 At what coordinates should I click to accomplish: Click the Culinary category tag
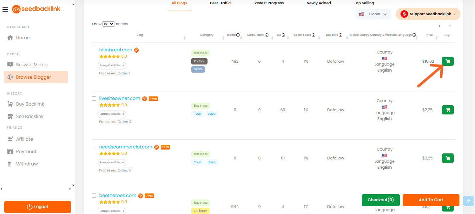[x=200, y=211]
